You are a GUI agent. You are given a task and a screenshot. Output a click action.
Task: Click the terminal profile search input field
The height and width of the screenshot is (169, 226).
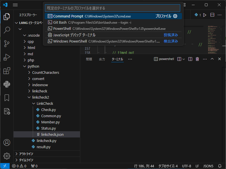point(112,8)
